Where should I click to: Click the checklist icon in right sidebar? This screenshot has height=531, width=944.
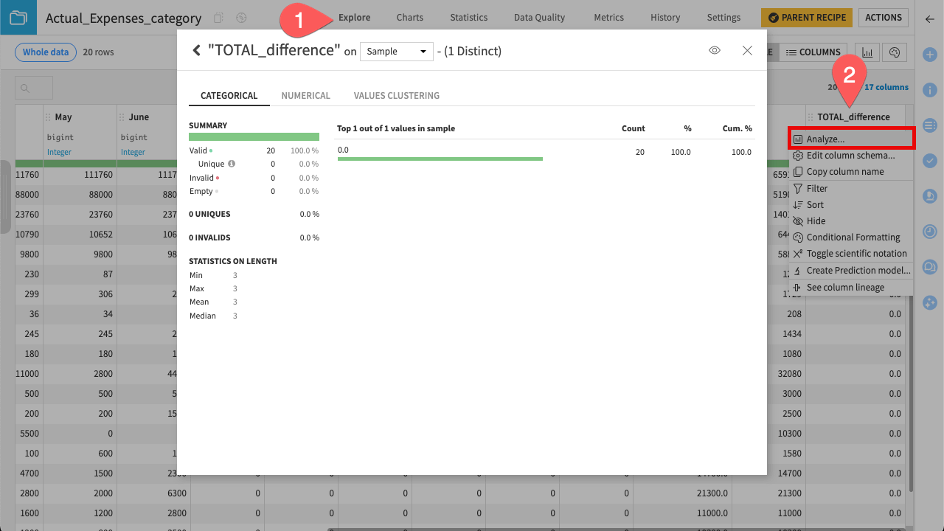[929, 161]
